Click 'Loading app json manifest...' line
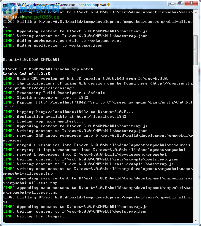 [43, 121]
